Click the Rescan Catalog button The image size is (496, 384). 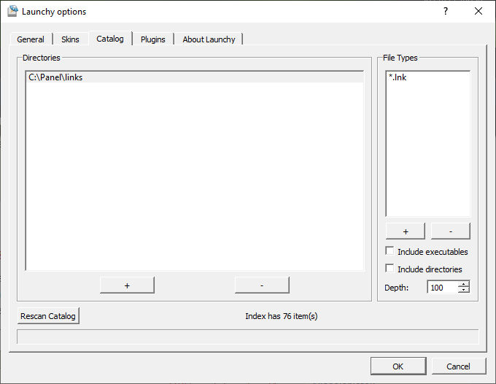click(x=48, y=316)
